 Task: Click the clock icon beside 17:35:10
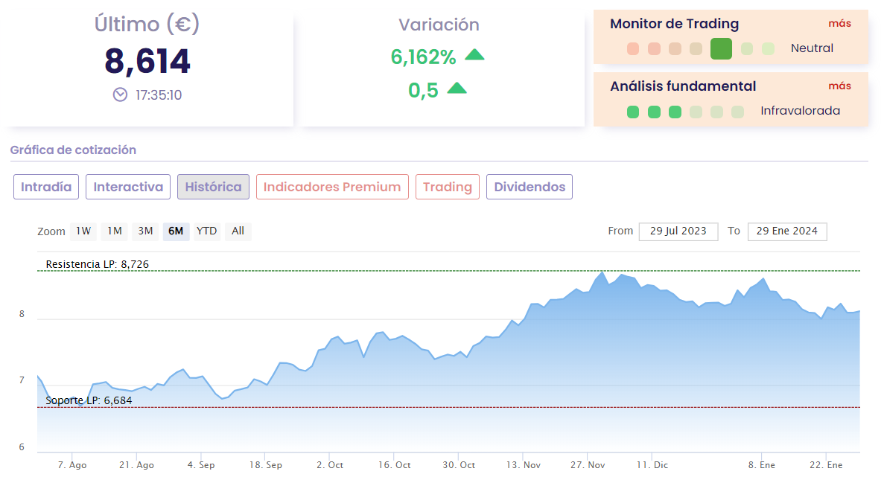click(x=120, y=95)
